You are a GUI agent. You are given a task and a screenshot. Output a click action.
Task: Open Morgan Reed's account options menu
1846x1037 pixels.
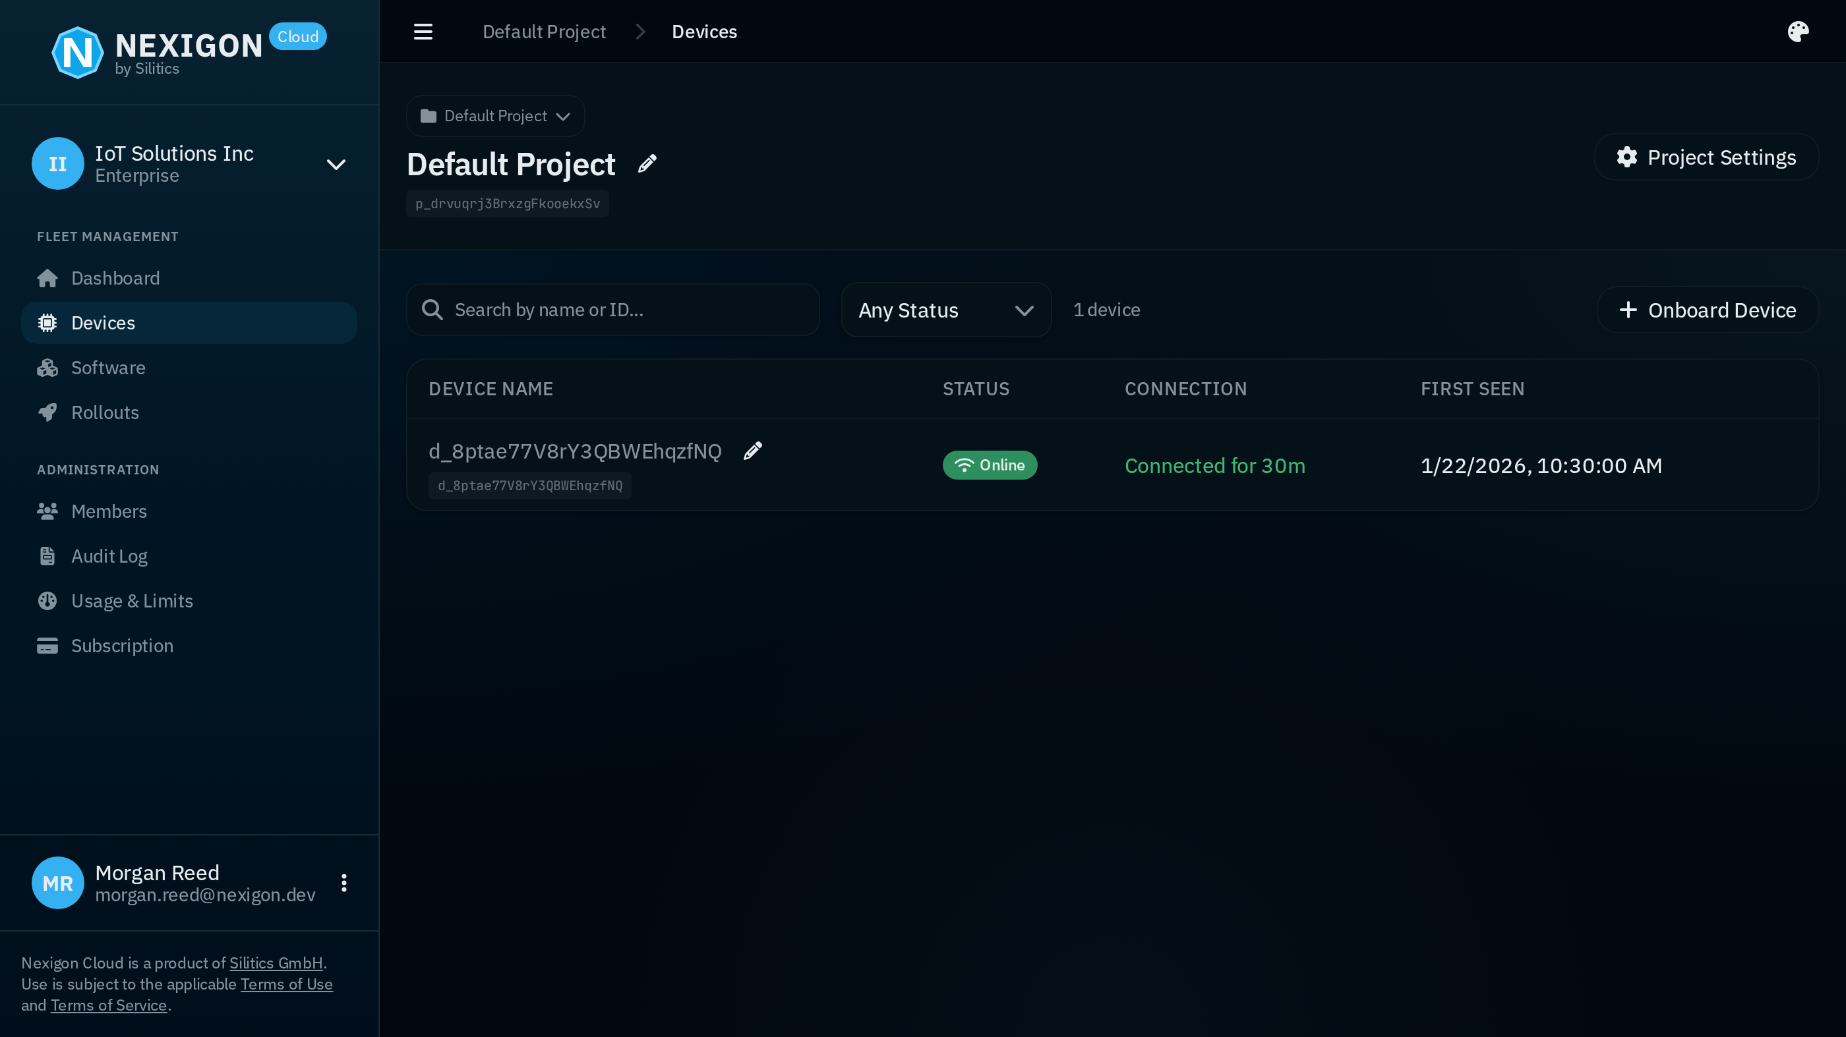343,882
